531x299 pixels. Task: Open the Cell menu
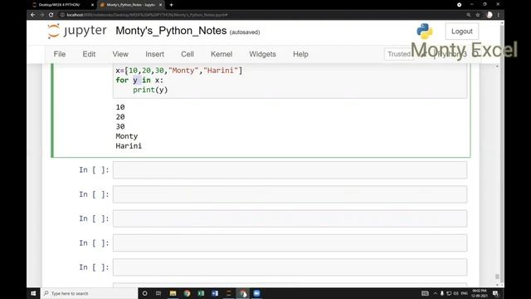click(x=188, y=54)
